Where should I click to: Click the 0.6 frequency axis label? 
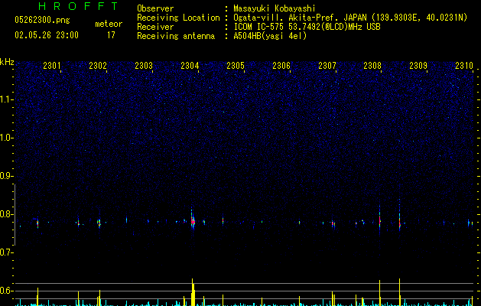point(7,291)
